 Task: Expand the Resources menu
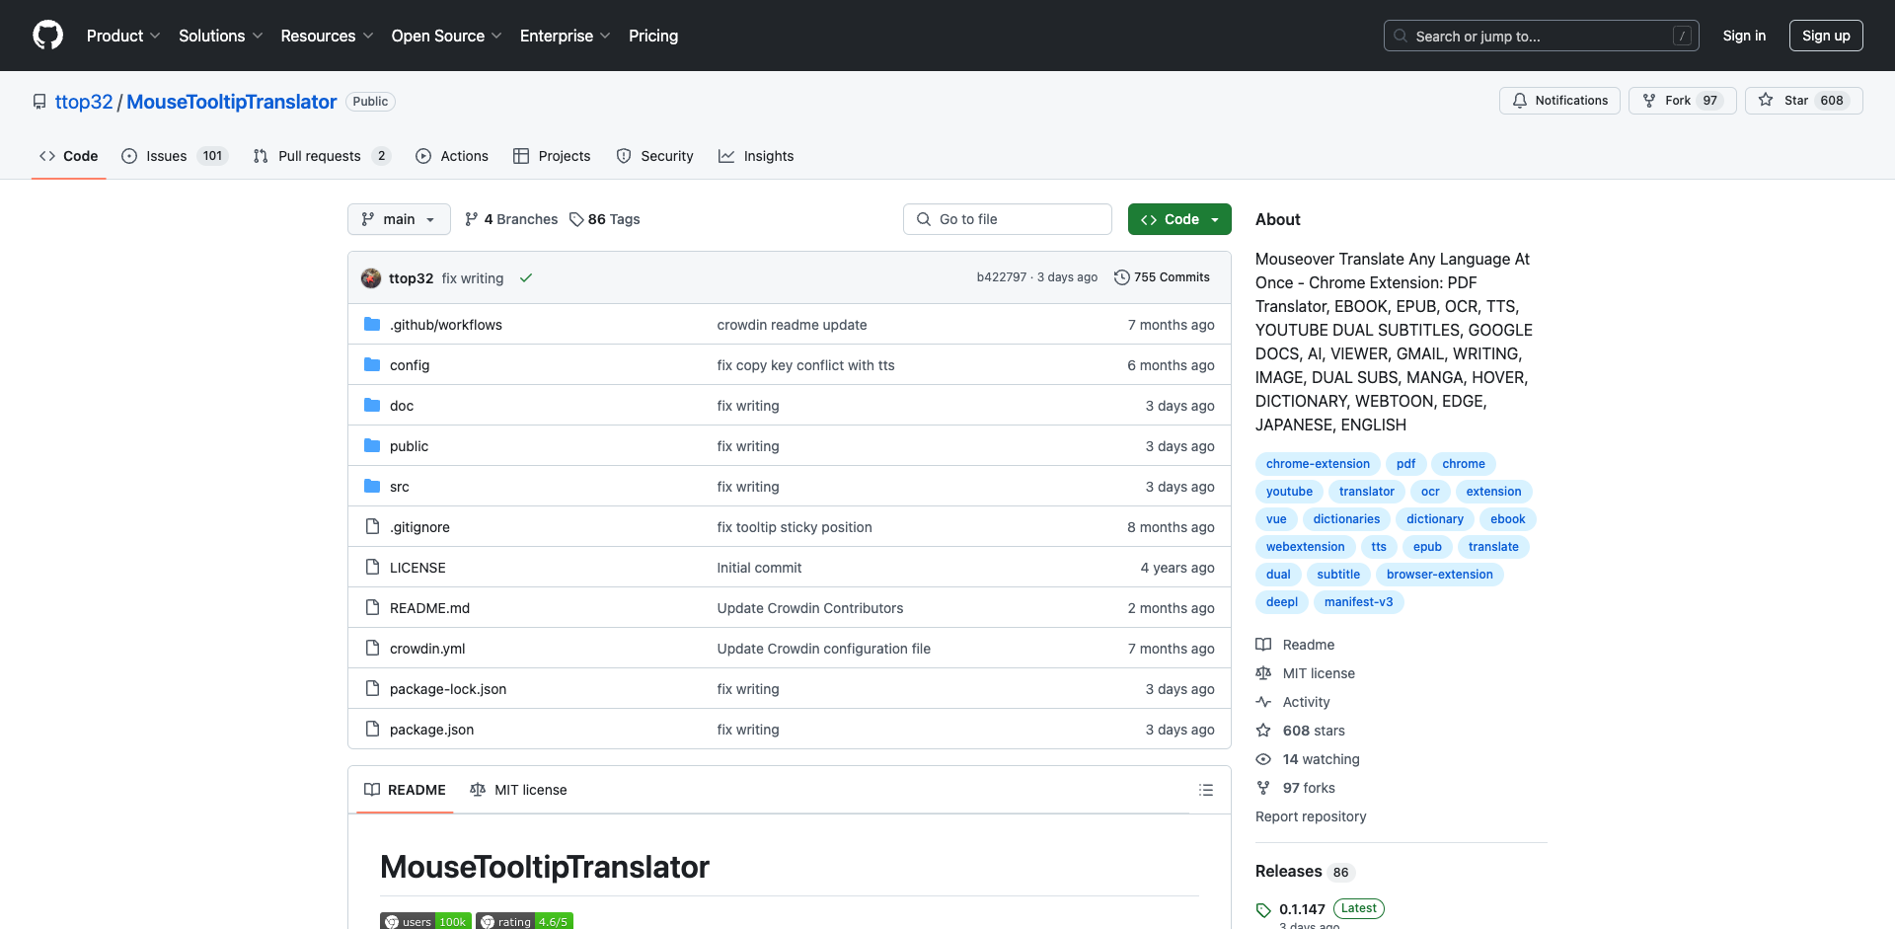tap(327, 36)
